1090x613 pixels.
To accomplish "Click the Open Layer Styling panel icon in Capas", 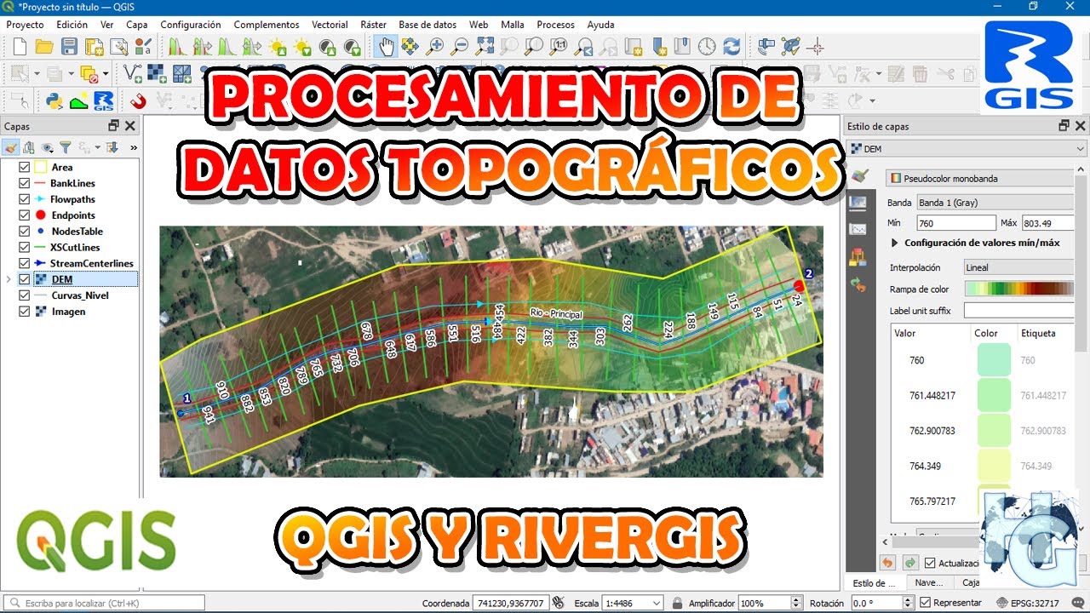I will click(11, 147).
